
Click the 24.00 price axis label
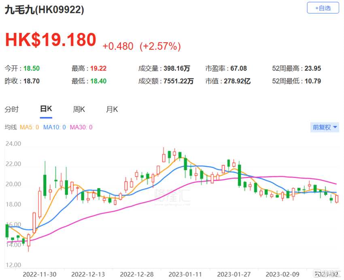[13, 143]
